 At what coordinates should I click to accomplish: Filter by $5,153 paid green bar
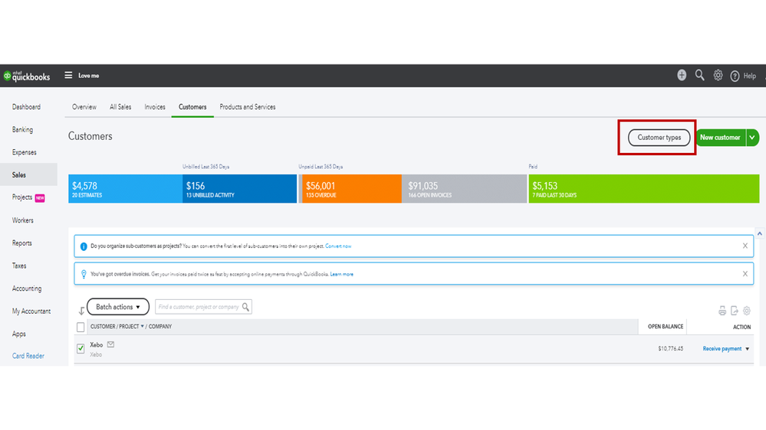(644, 189)
